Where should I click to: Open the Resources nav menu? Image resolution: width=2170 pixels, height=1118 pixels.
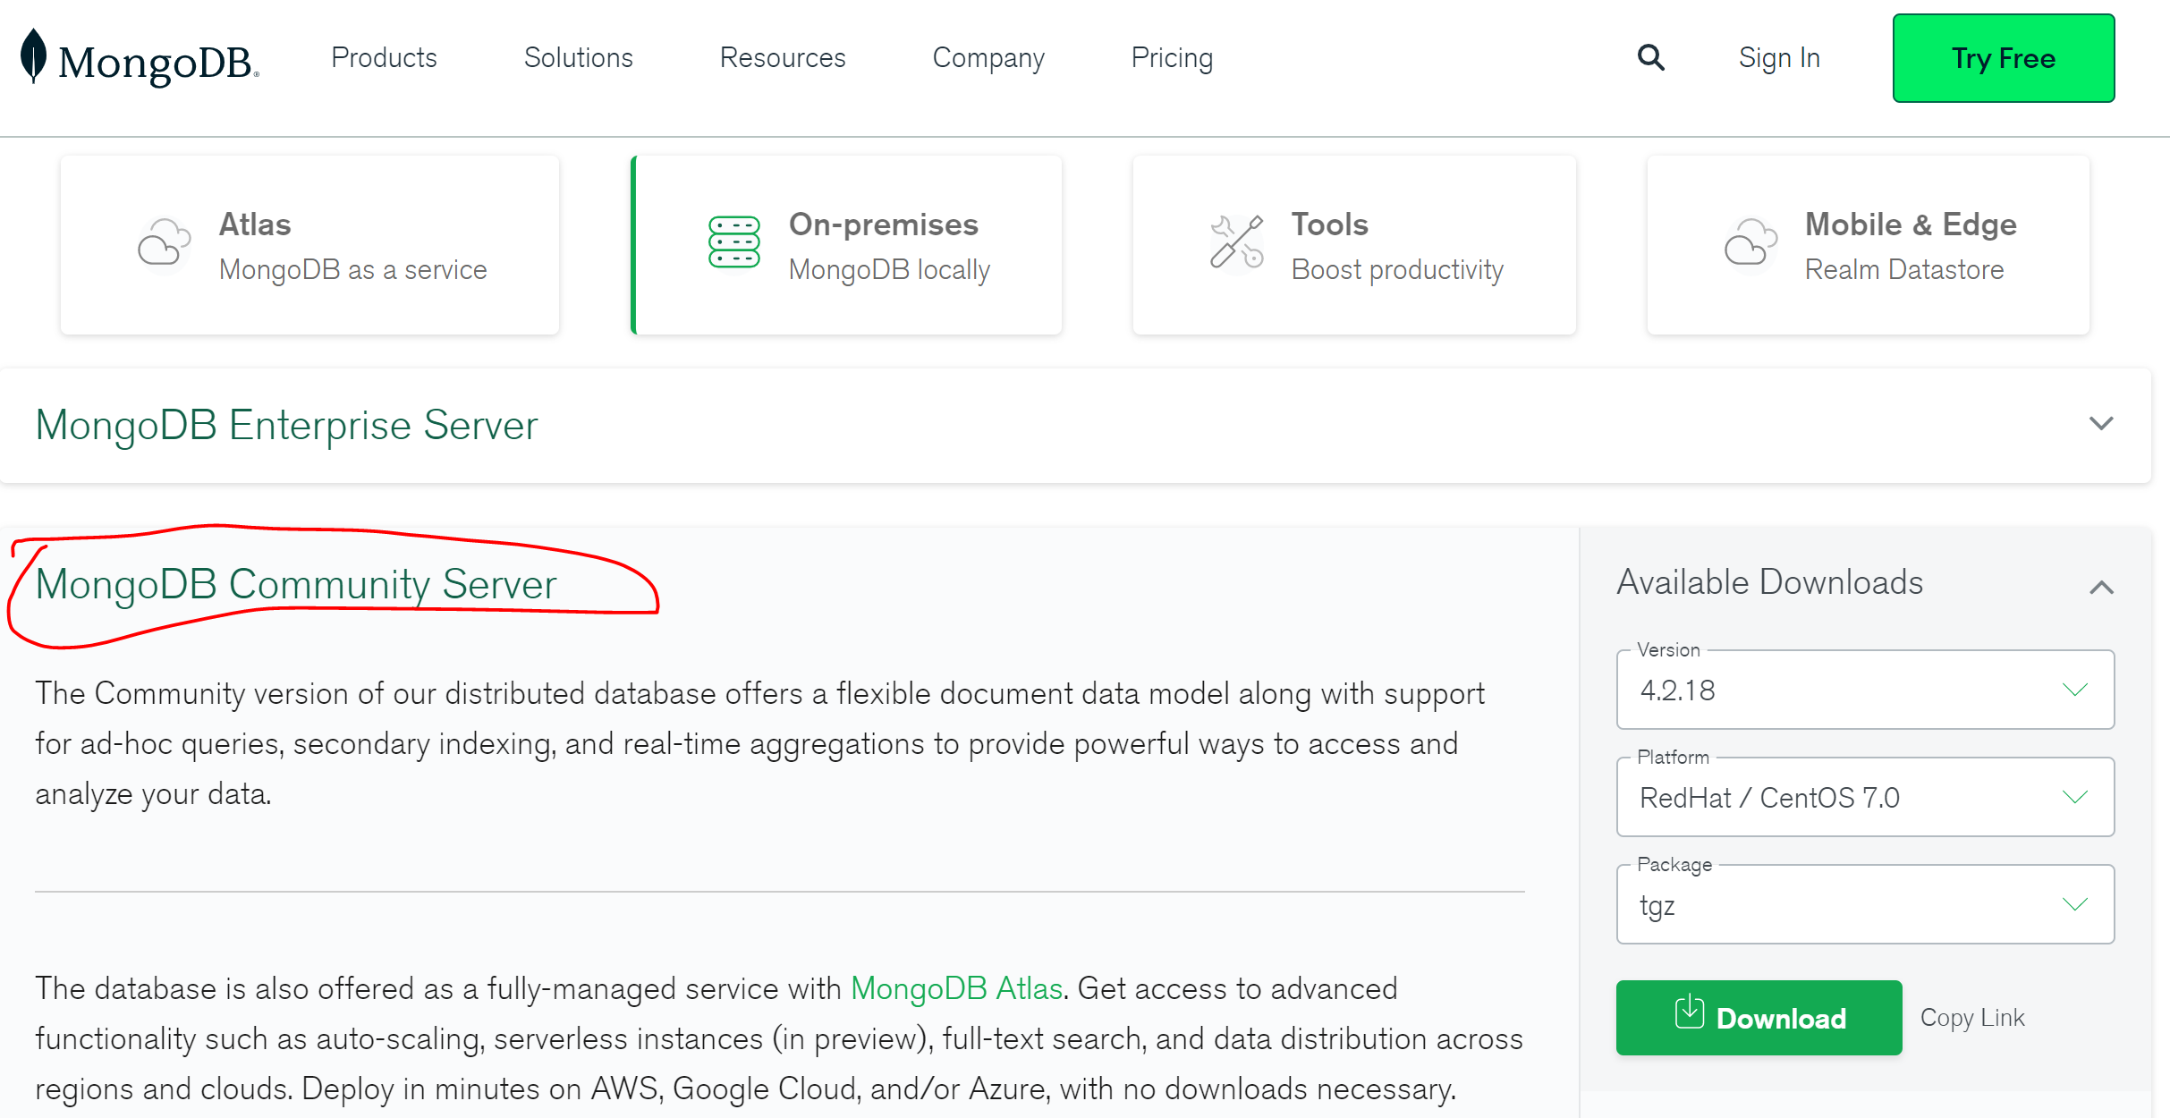click(x=783, y=58)
